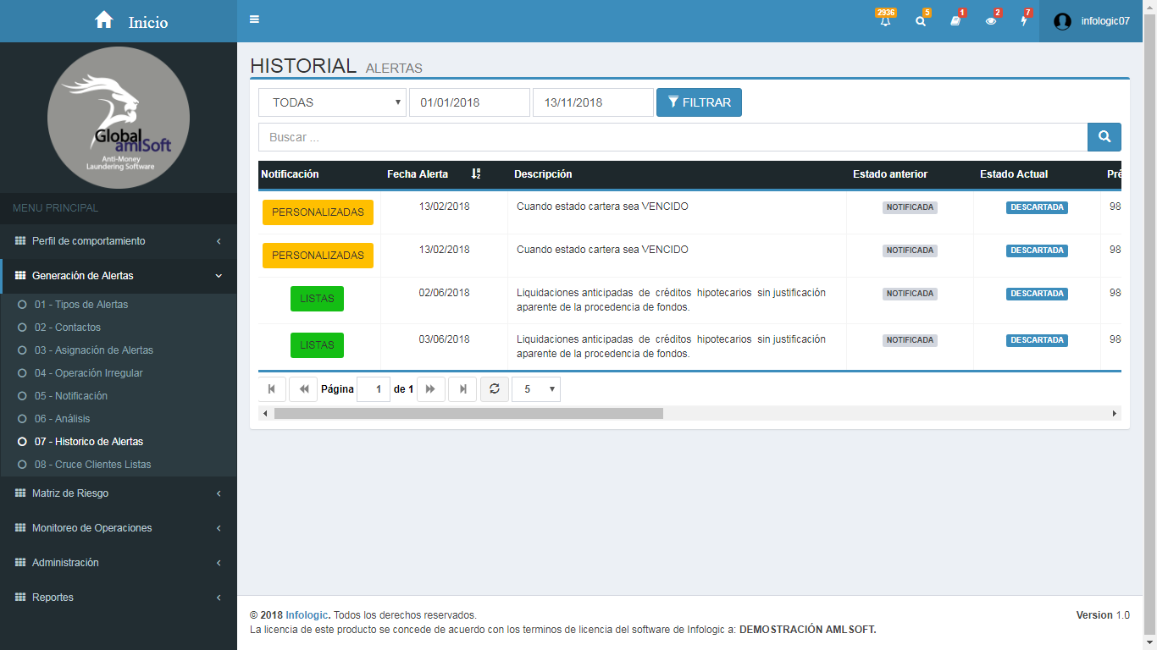Open the rows-per-page dropdown showing 5
This screenshot has width=1157, height=650.
pyautogui.click(x=535, y=389)
